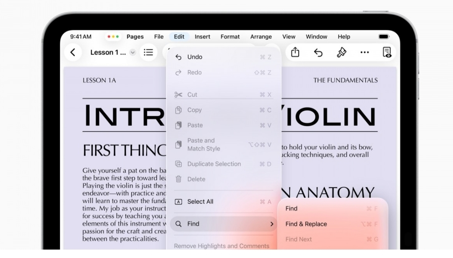Image resolution: width=453 pixels, height=258 pixels.
Task: Open the Pages menu
Action: pyautogui.click(x=135, y=37)
